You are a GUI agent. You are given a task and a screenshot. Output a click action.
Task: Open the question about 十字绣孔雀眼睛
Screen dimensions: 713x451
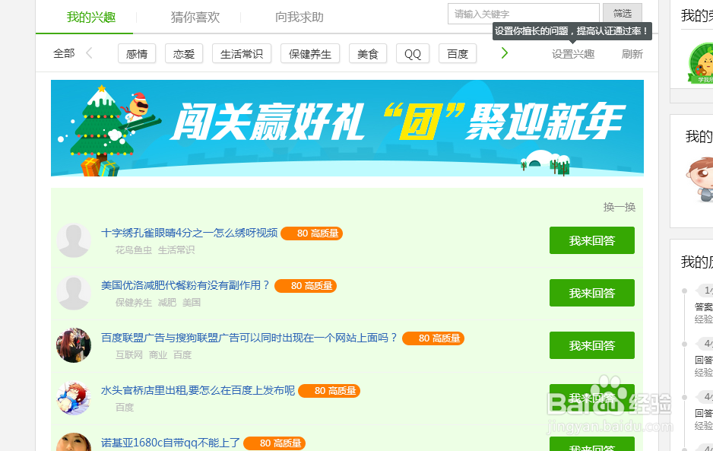click(x=189, y=233)
